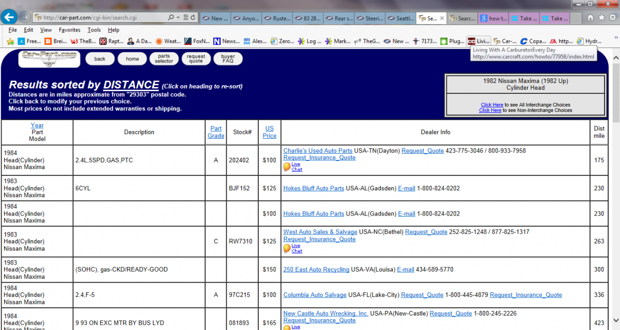The width and height of the screenshot is (620, 330).
Task: Click the browser Back arrow button
Action: (9, 17)
